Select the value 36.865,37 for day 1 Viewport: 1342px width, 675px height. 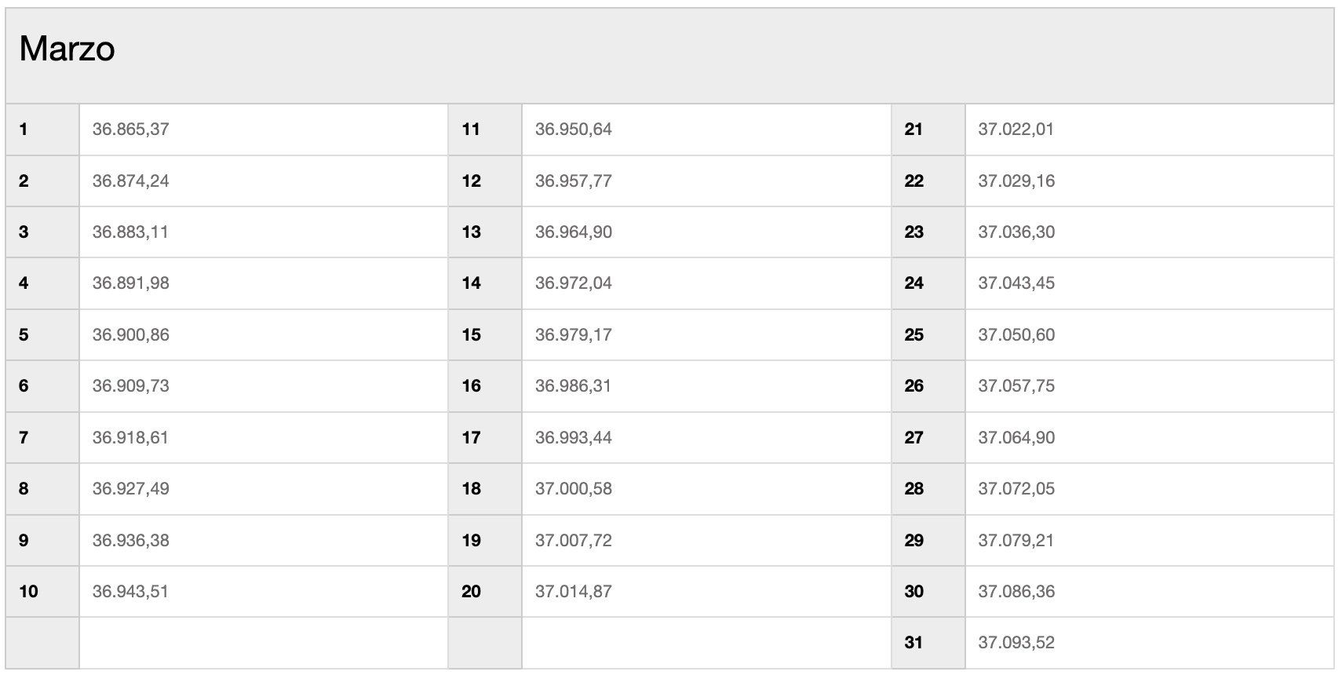[130, 129]
